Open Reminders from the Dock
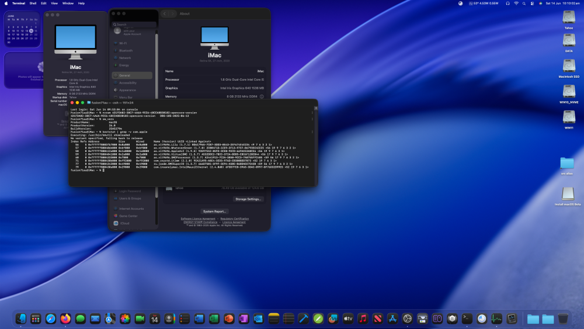 [x=185, y=318]
